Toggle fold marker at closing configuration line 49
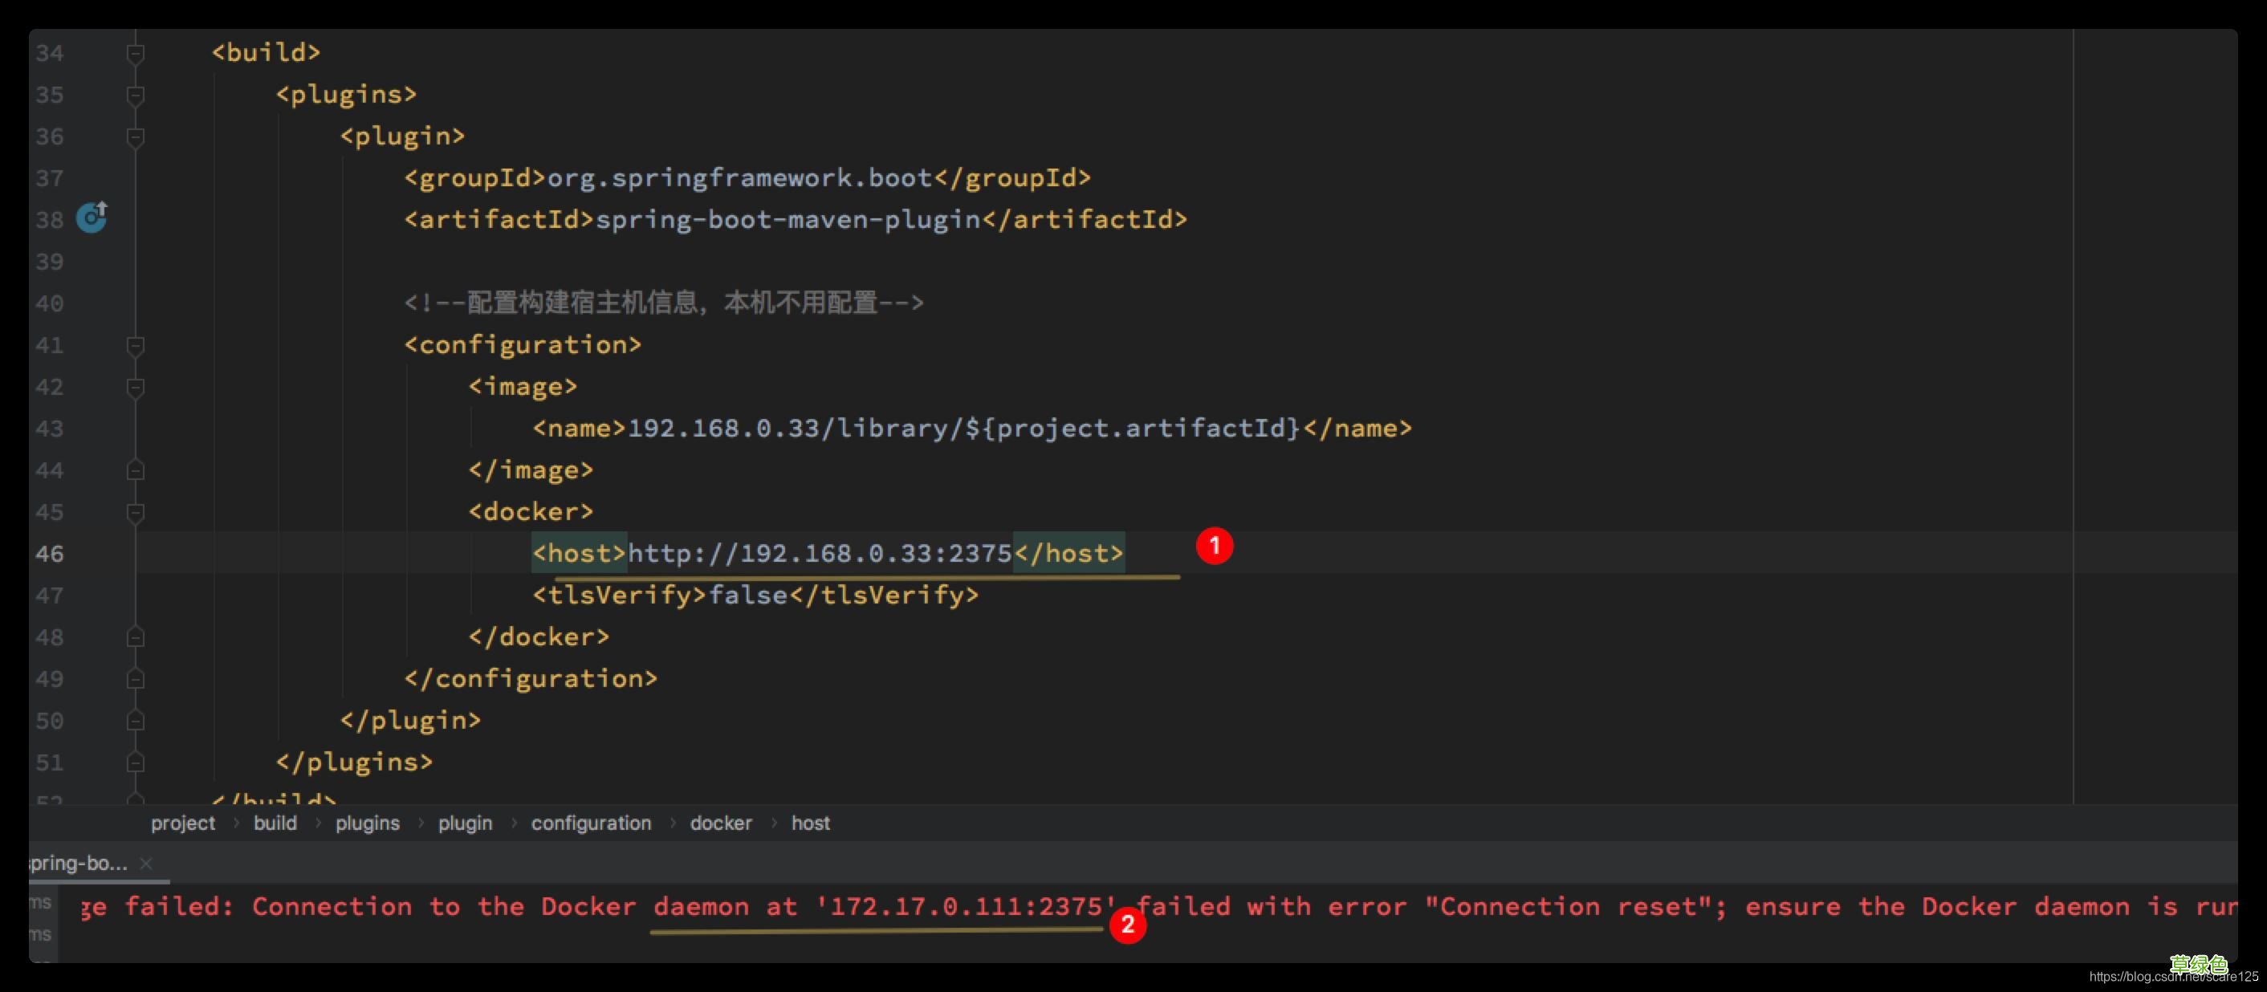Screen dimensions: 2267x992 135,679
